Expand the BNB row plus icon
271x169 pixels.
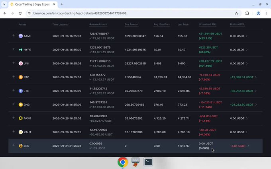click(x=14, y=104)
